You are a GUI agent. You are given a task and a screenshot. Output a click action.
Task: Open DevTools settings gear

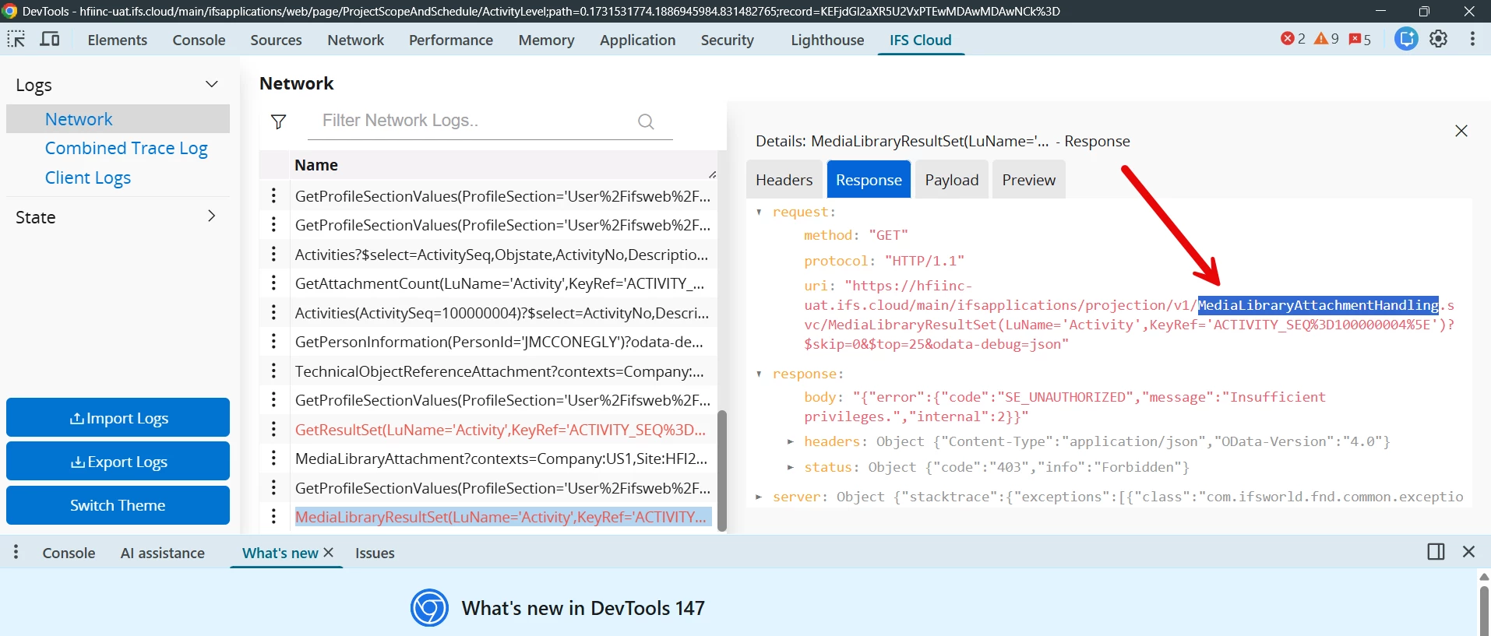point(1439,39)
